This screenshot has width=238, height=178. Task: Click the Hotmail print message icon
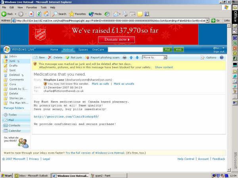pos(125,57)
